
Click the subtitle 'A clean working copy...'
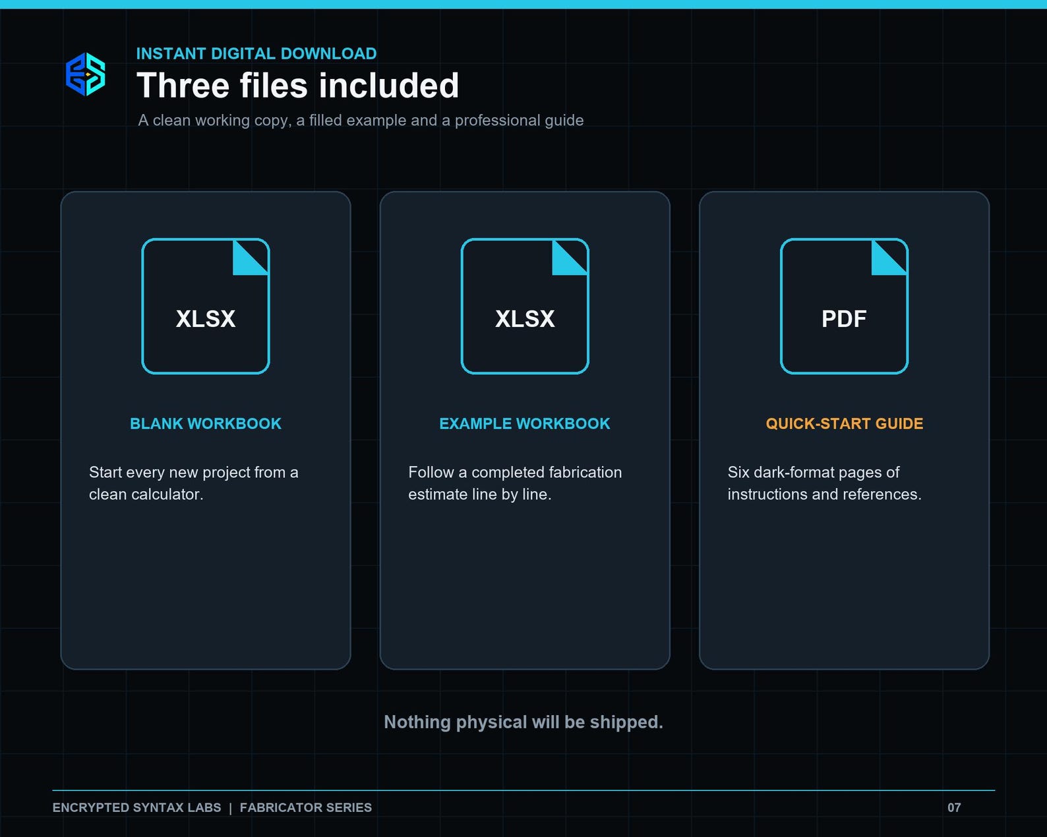click(x=361, y=121)
